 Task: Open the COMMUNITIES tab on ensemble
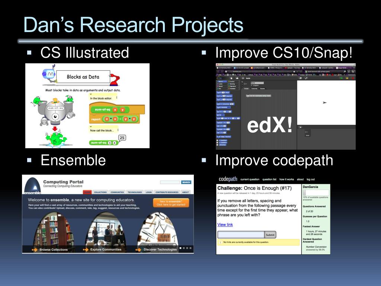coord(117,192)
